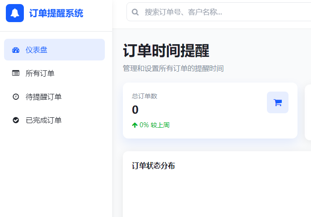Screen dimensions: 311x217
Task: Click the 管理和设置所有订单的提醒时间 subtitle
Action: [173, 69]
